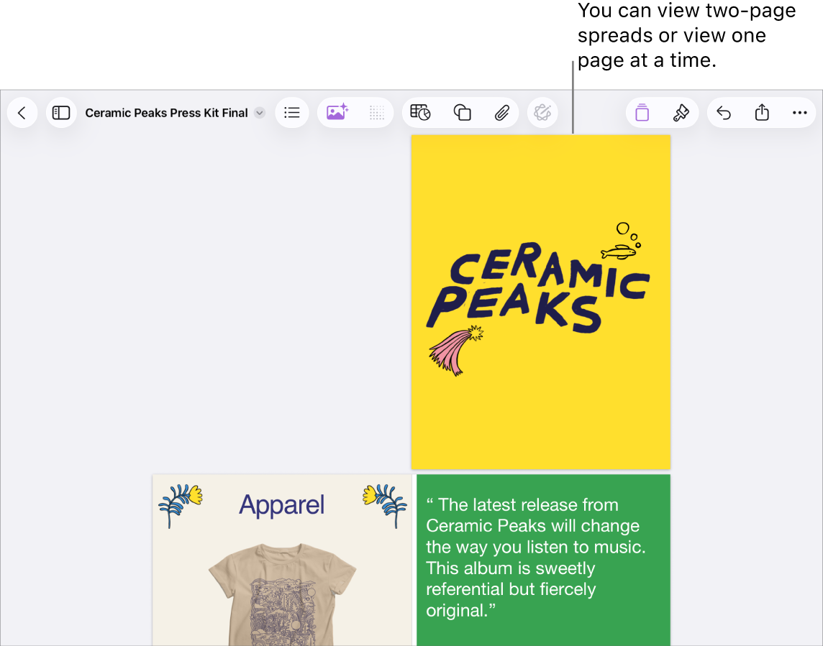Open the scene list icon
Screen dimensions: 823x646
tap(292, 112)
